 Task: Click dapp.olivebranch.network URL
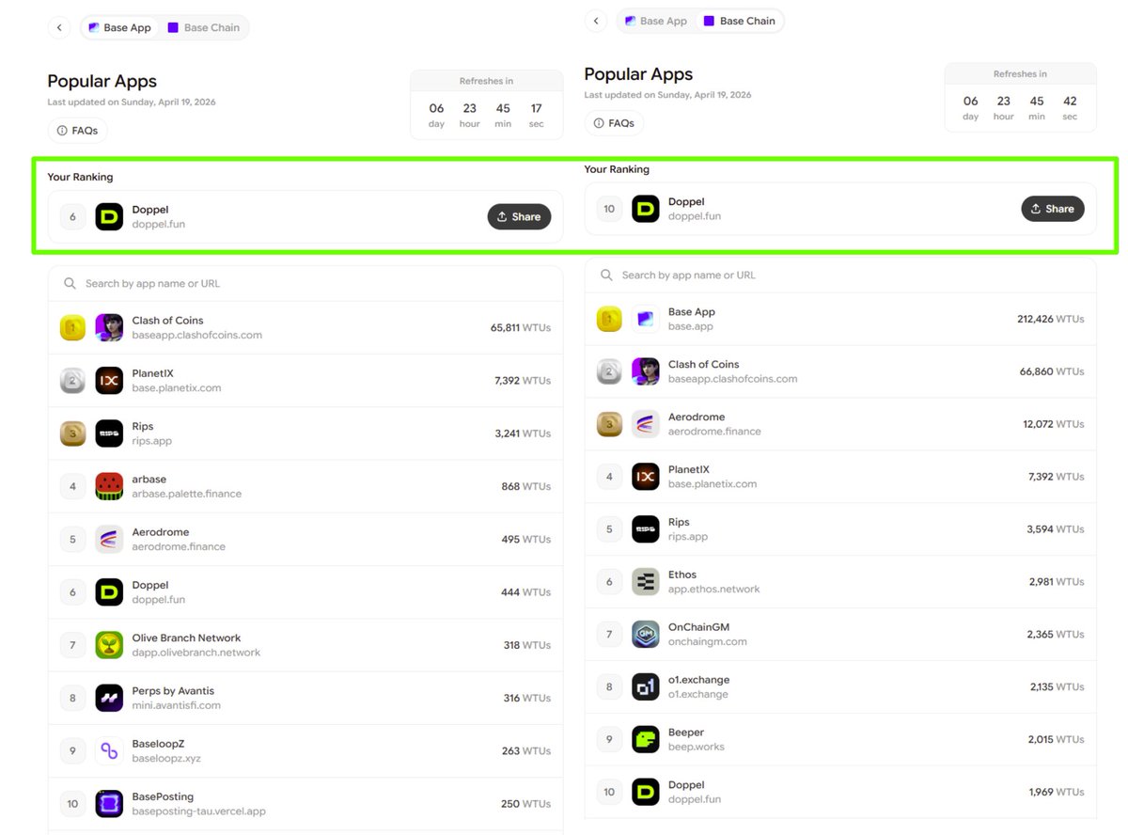point(196,653)
